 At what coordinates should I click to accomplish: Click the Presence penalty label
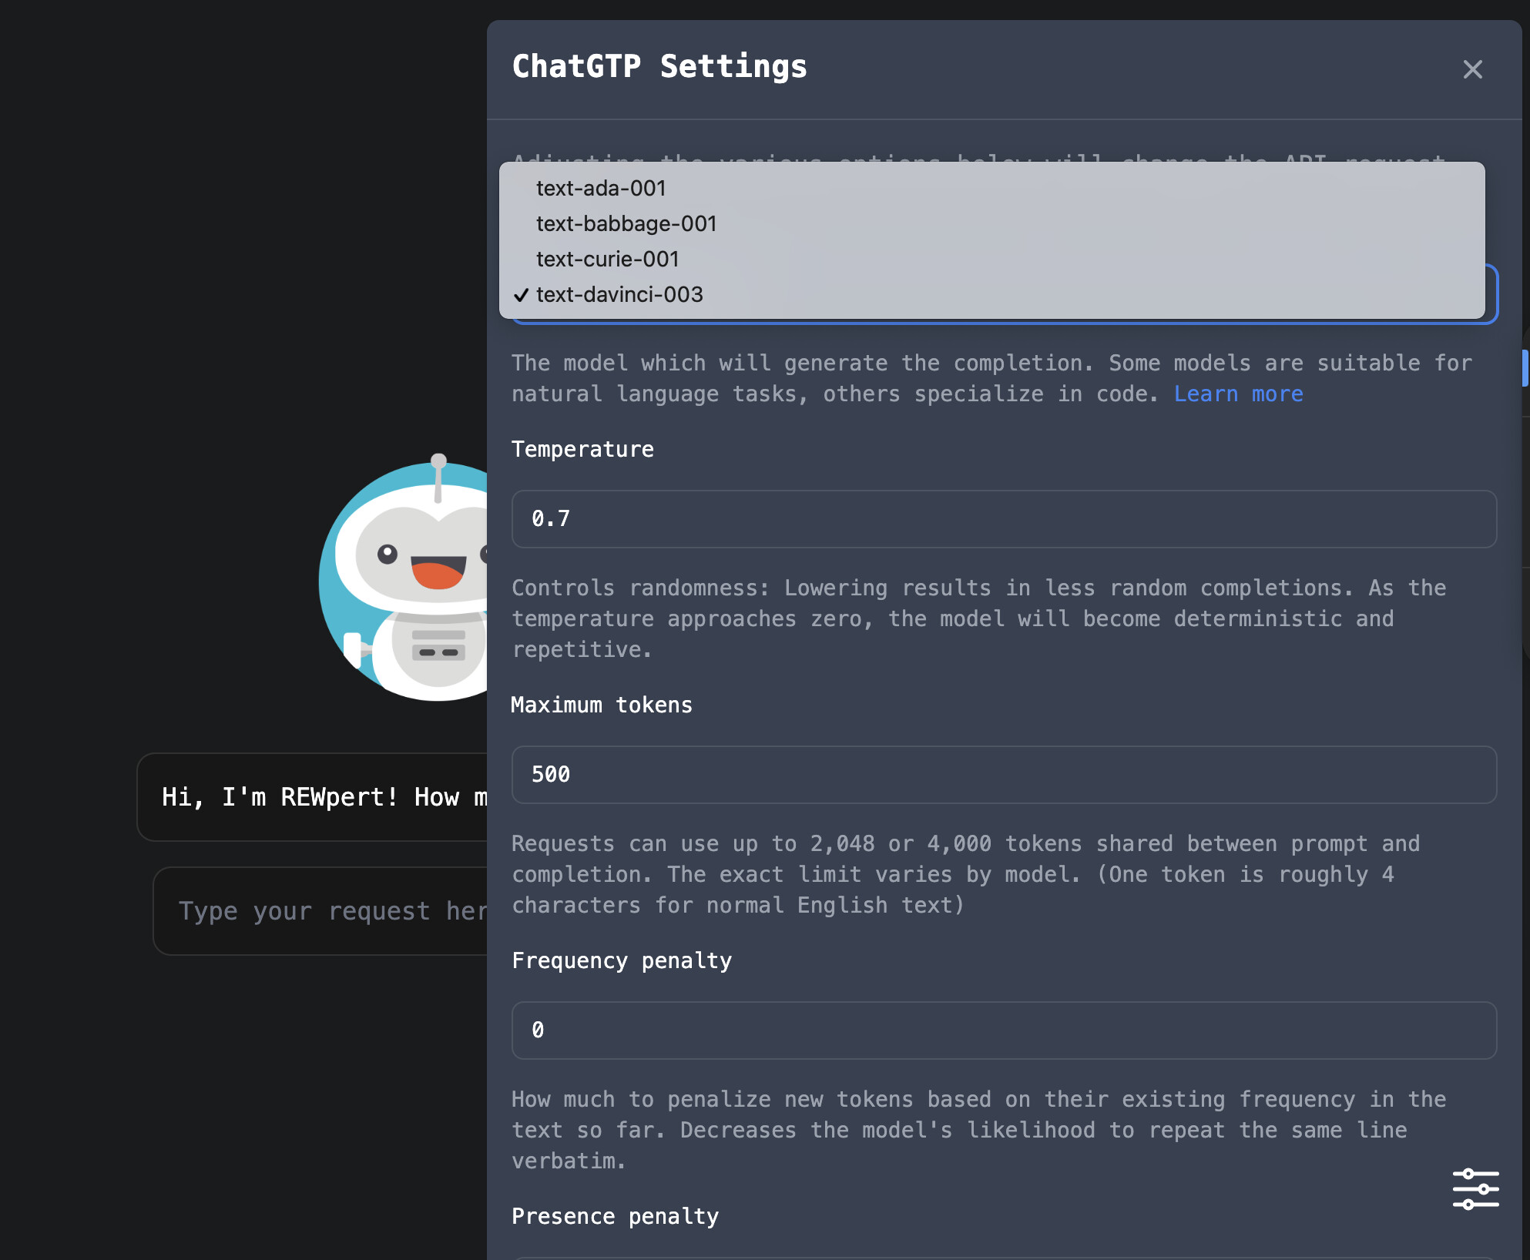615,1216
